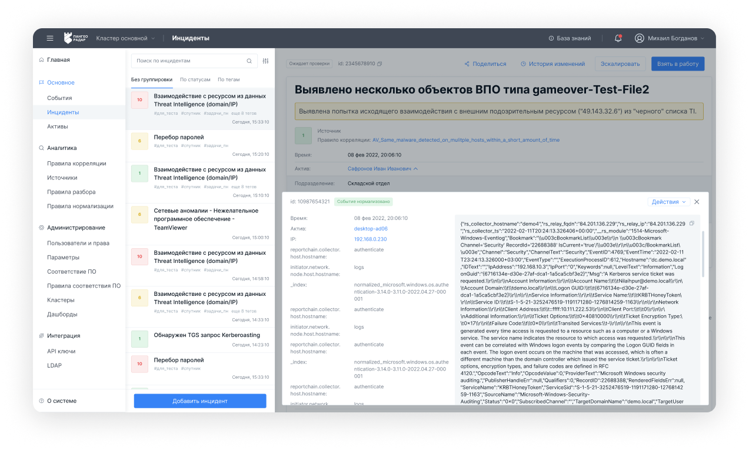Click the search magnifier icon
Viewport: 749px width, 450px height.
click(x=249, y=61)
